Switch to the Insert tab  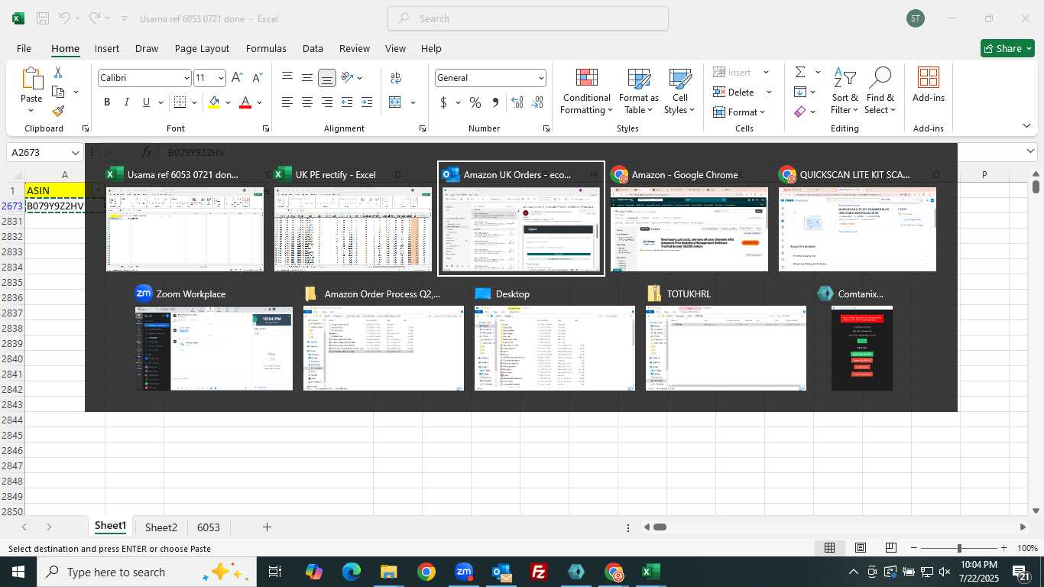coord(107,48)
